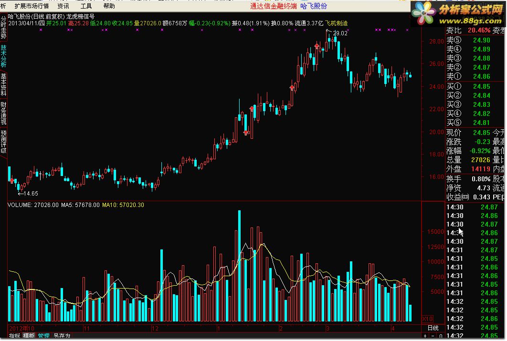The image size is (507, 341).
Task: Click the MA10: 57020.30 label
Action: click(123, 205)
